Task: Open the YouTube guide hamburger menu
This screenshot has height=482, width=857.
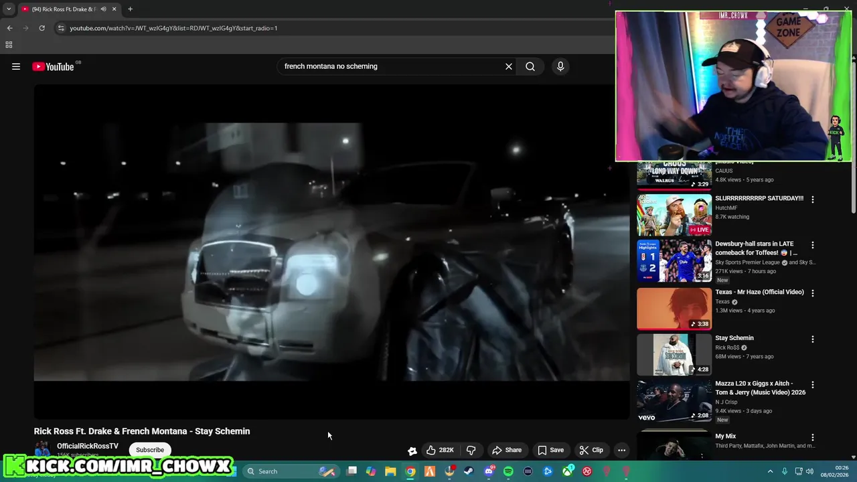Action: [16, 66]
